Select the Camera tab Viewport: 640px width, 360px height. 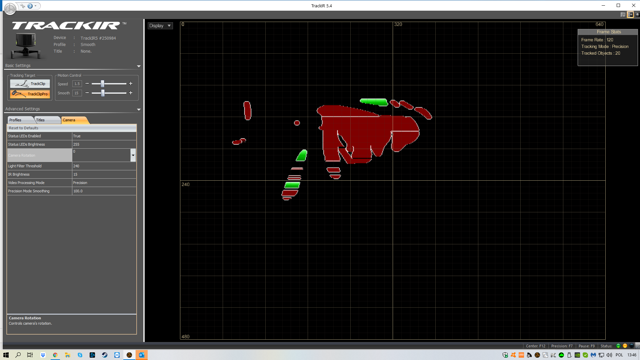tap(75, 120)
